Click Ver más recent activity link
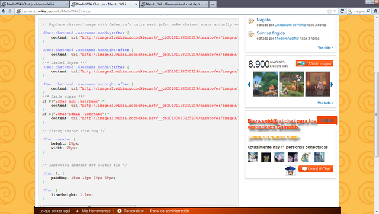 pyautogui.click(x=325, y=47)
